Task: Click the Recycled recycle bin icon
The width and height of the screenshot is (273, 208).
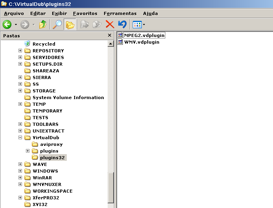Action: pos(27,44)
